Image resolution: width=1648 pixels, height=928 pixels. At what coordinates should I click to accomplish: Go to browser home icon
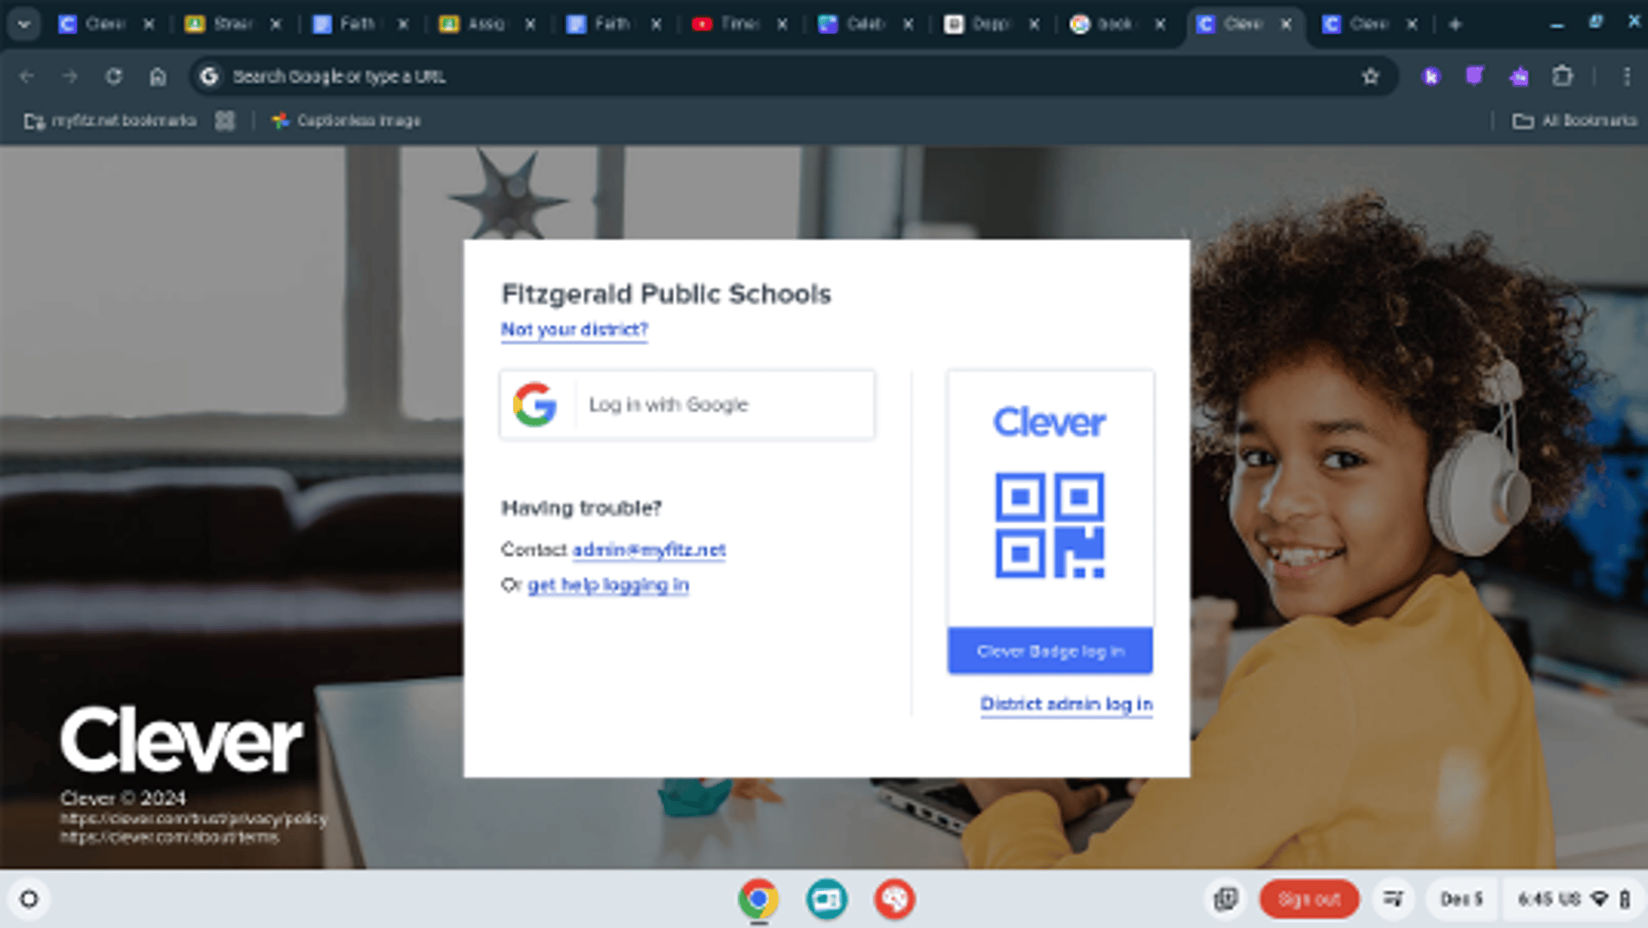[x=157, y=77]
